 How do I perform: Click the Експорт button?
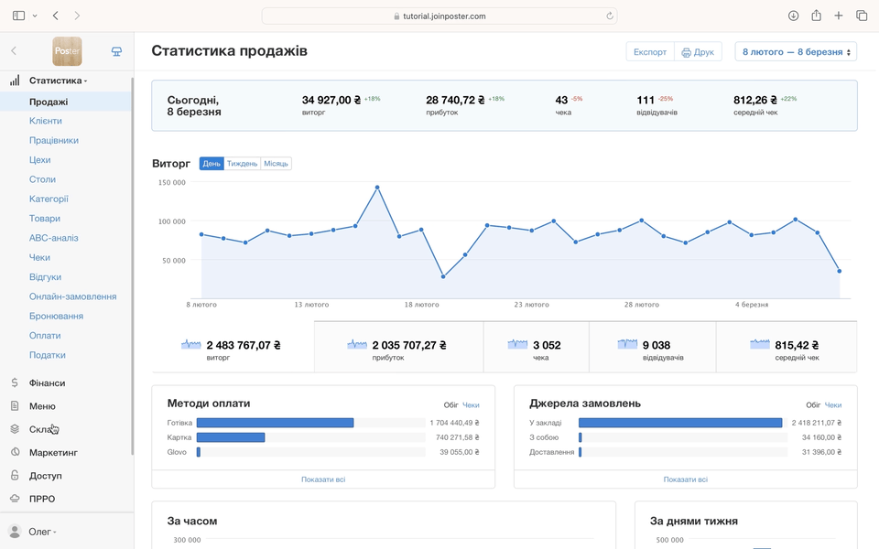[650, 52]
